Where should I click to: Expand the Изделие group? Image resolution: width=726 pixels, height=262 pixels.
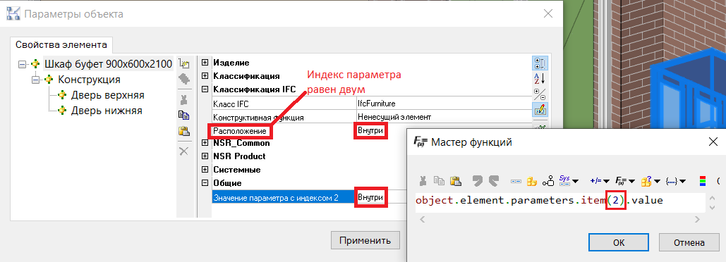(205, 63)
